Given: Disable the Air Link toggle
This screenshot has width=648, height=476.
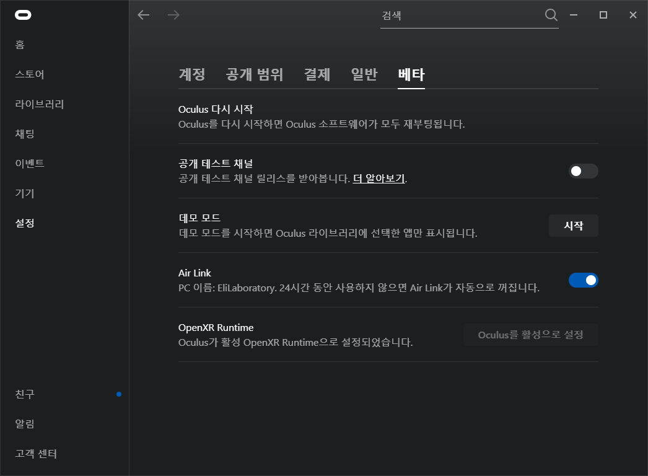Looking at the screenshot, I should [x=583, y=280].
